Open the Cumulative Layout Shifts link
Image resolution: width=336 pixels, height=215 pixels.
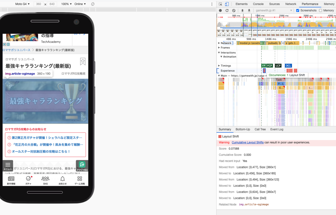click(248, 142)
